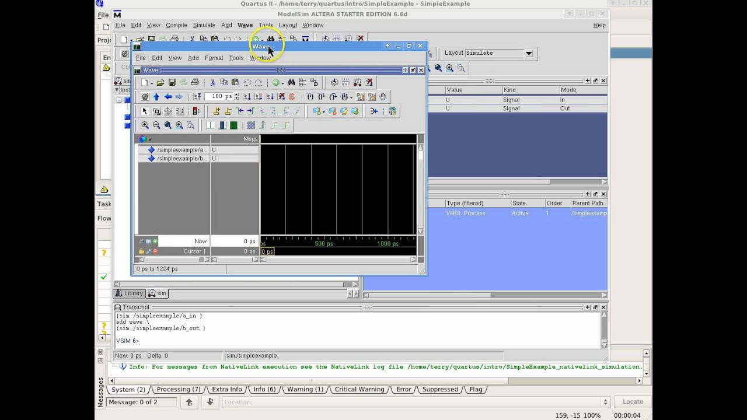Open Help menu in ModelSim main window

click(599, 25)
